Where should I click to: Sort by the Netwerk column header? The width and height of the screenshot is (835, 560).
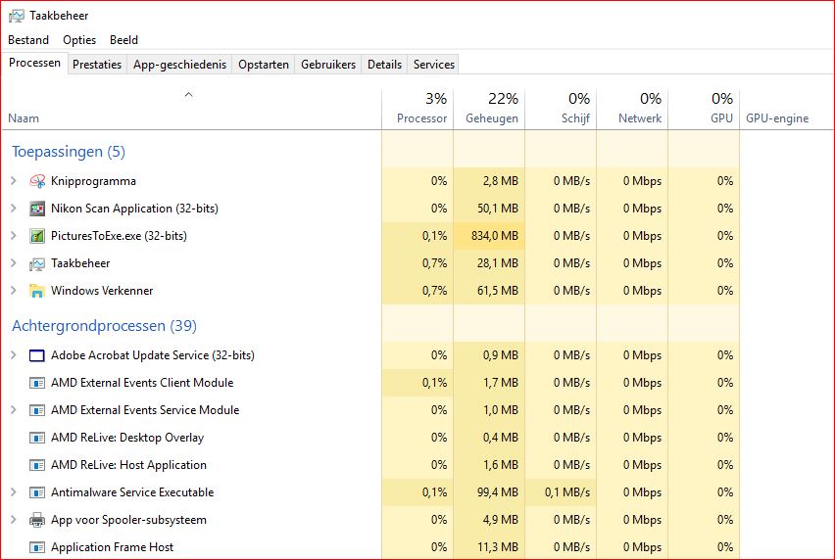[x=632, y=109]
